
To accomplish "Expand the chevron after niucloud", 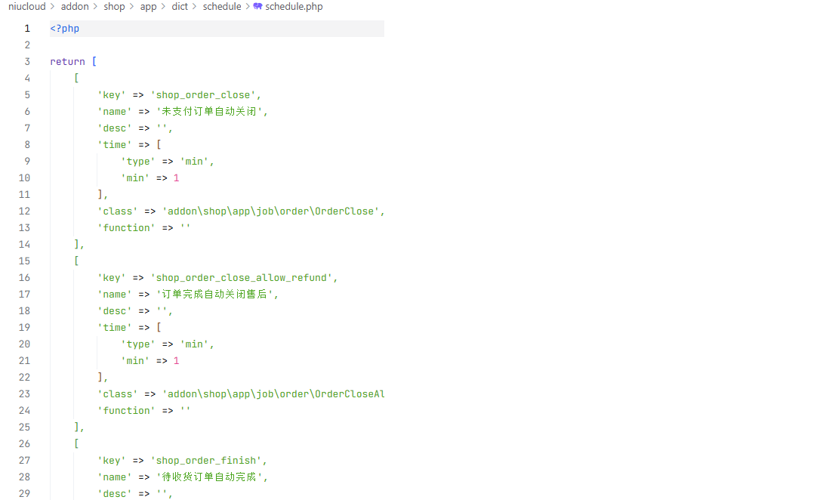I will click(x=53, y=6).
